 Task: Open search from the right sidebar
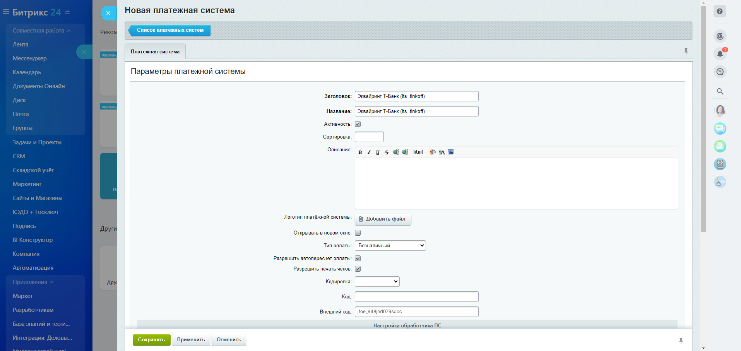point(720,92)
